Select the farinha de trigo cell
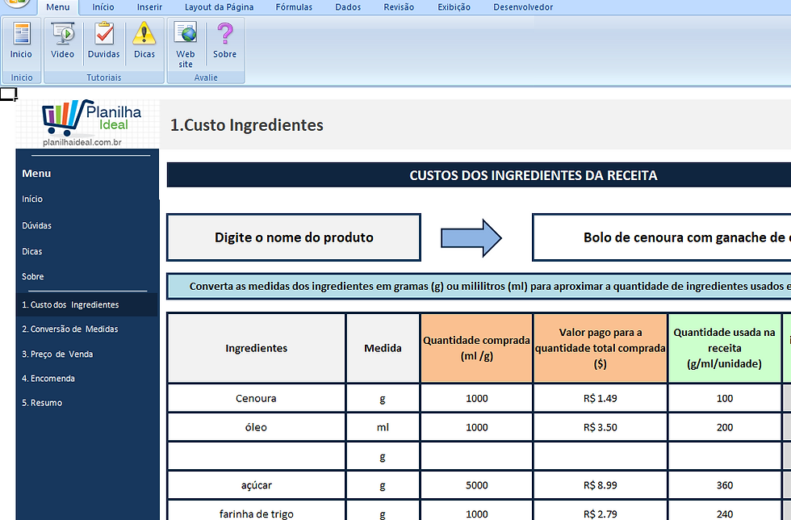This screenshot has height=520, width=791. [257, 512]
